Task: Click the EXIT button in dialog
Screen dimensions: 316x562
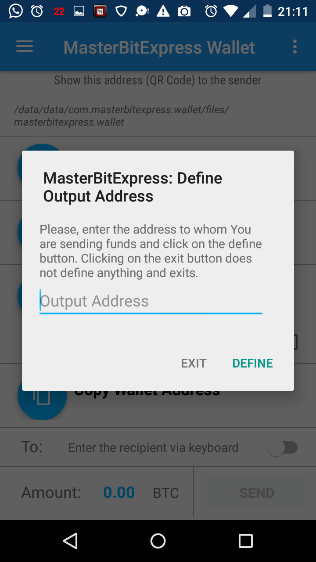Action: tap(194, 363)
